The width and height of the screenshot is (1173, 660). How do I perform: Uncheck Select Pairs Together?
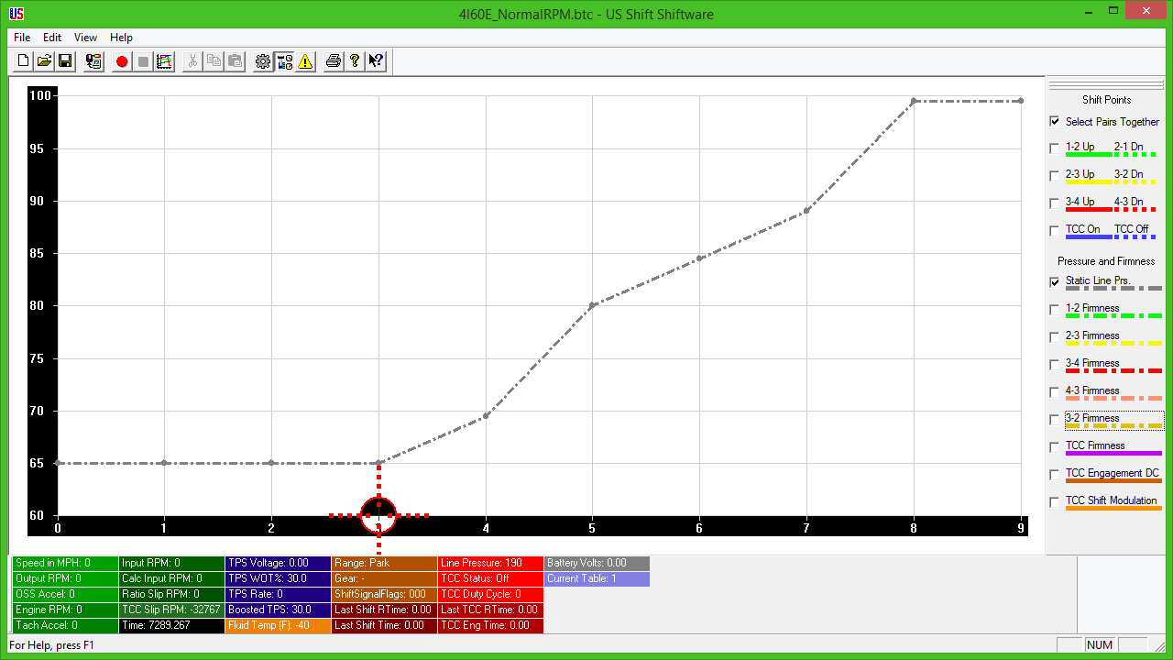click(x=1053, y=121)
